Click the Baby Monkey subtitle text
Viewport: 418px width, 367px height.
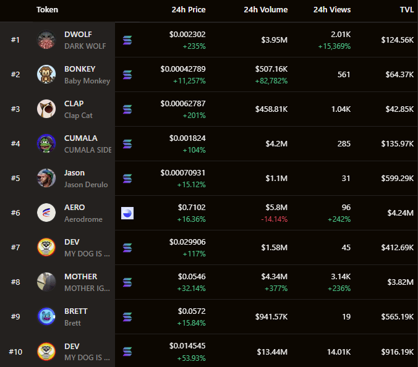[x=87, y=81]
